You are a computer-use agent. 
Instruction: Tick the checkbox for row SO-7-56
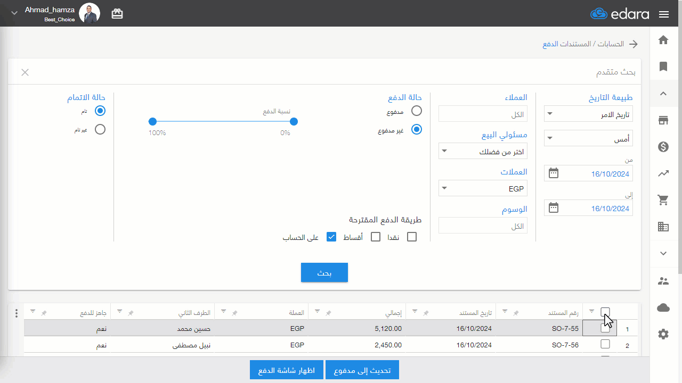point(605,344)
